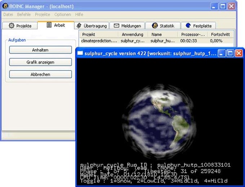Click the transfer arrows icon on Übertragung tab
Viewport: 245px width, 187px height.
[79, 25]
